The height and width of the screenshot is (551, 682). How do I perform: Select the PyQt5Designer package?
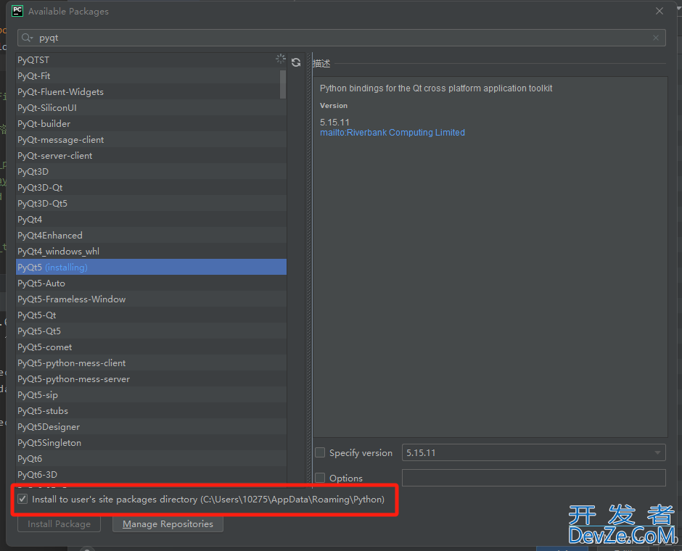(x=151, y=427)
